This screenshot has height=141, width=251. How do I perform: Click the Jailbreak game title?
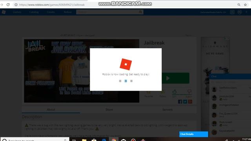(154, 43)
